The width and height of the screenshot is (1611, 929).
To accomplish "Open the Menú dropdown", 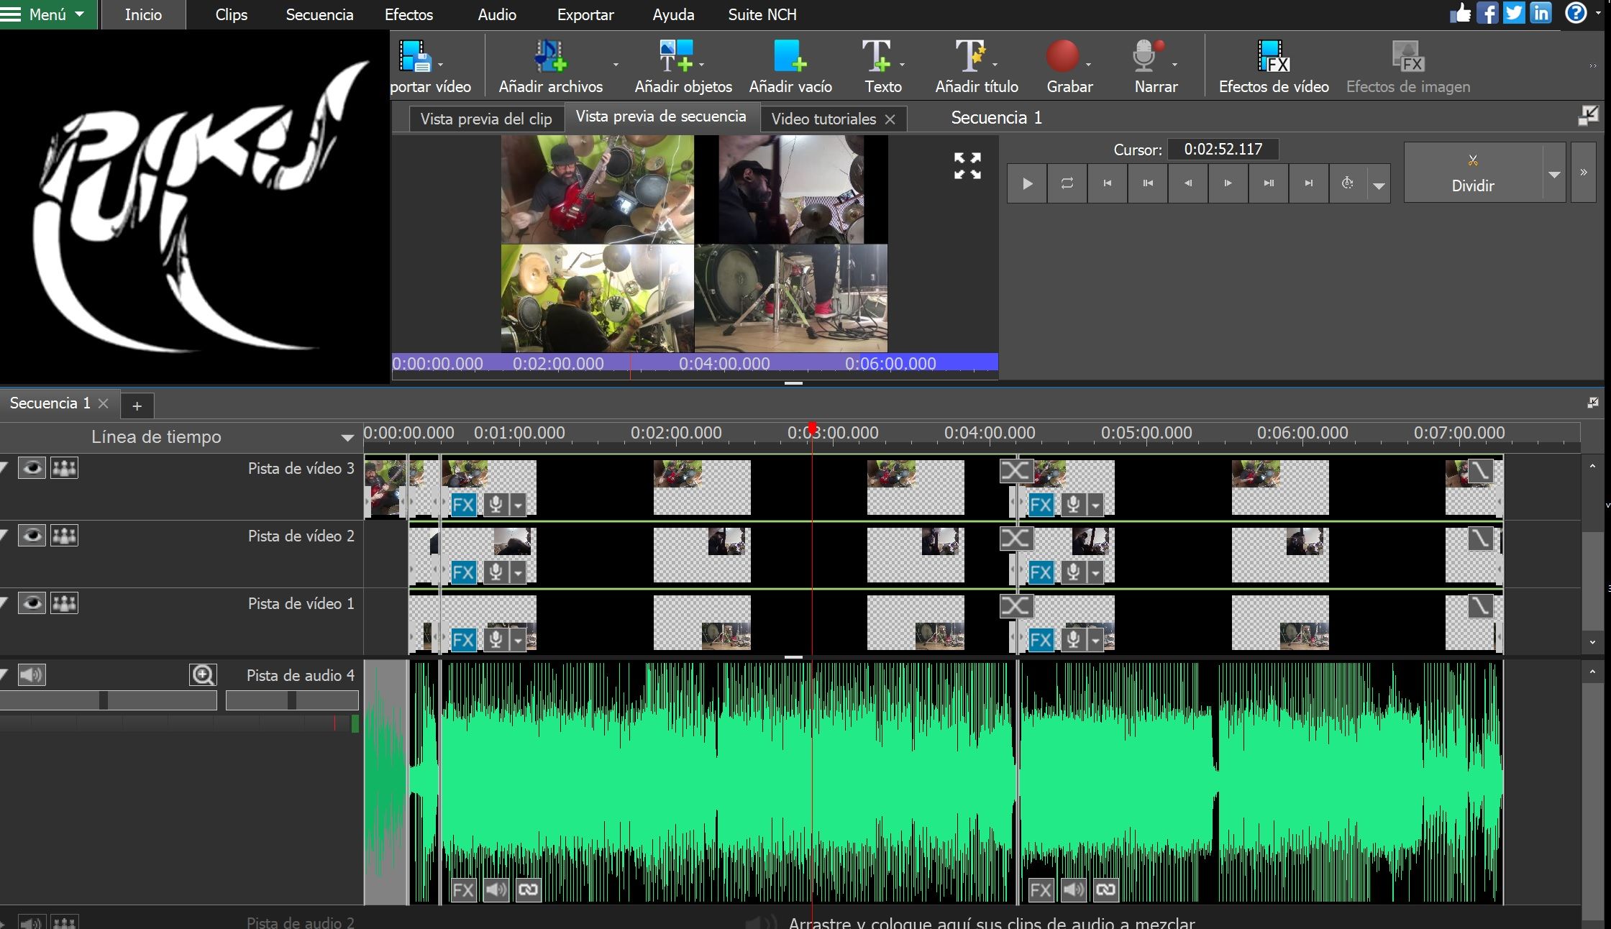I will tap(48, 14).
